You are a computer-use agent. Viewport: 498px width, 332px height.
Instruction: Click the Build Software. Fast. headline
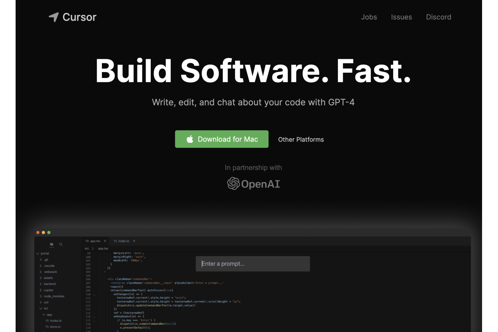[x=253, y=71]
